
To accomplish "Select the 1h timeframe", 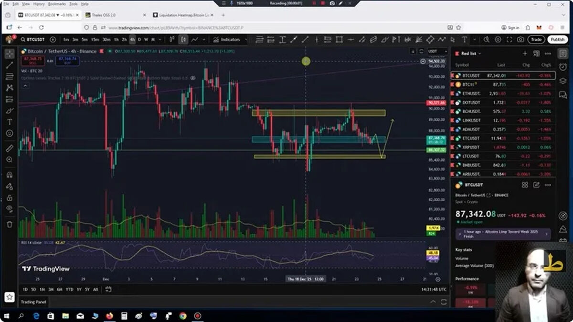I will click(116, 40).
